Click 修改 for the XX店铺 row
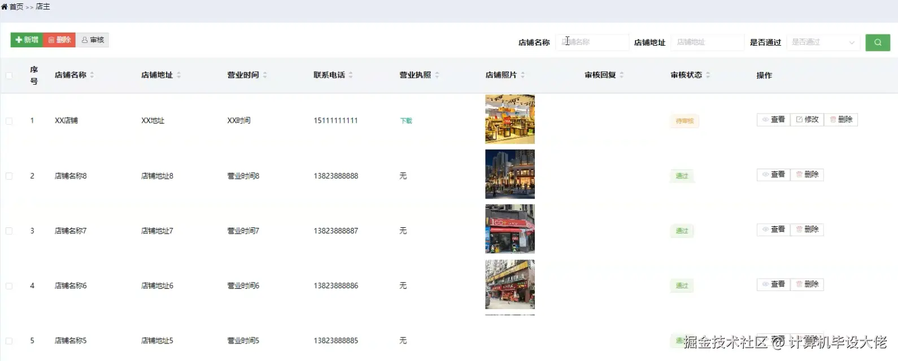898x361 pixels. coord(807,120)
